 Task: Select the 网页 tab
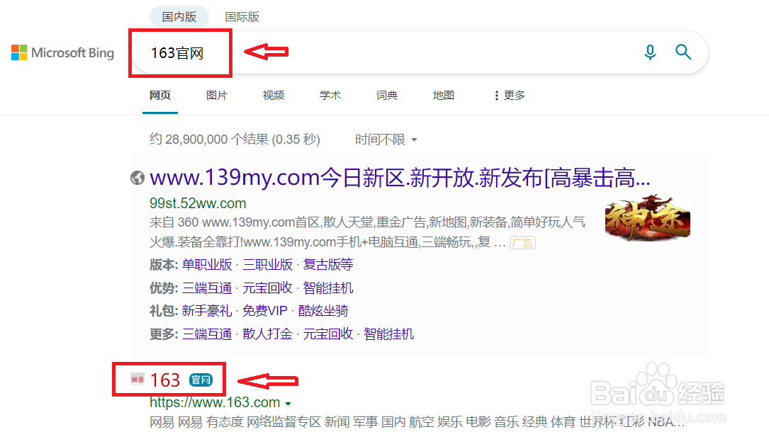[x=160, y=95]
